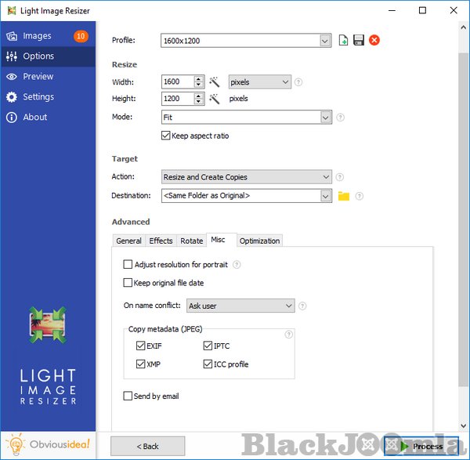Delete profile with the red X icon

tap(374, 40)
